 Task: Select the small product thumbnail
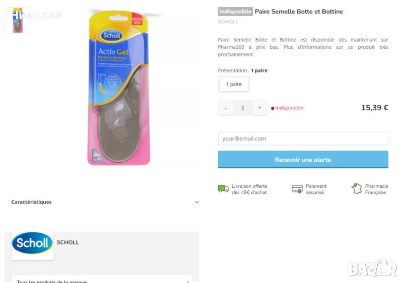coord(18,20)
